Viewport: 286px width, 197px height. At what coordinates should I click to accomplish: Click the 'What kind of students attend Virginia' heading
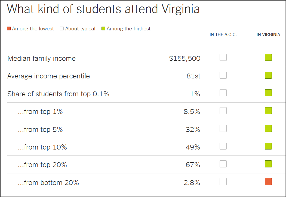pyautogui.click(x=103, y=9)
